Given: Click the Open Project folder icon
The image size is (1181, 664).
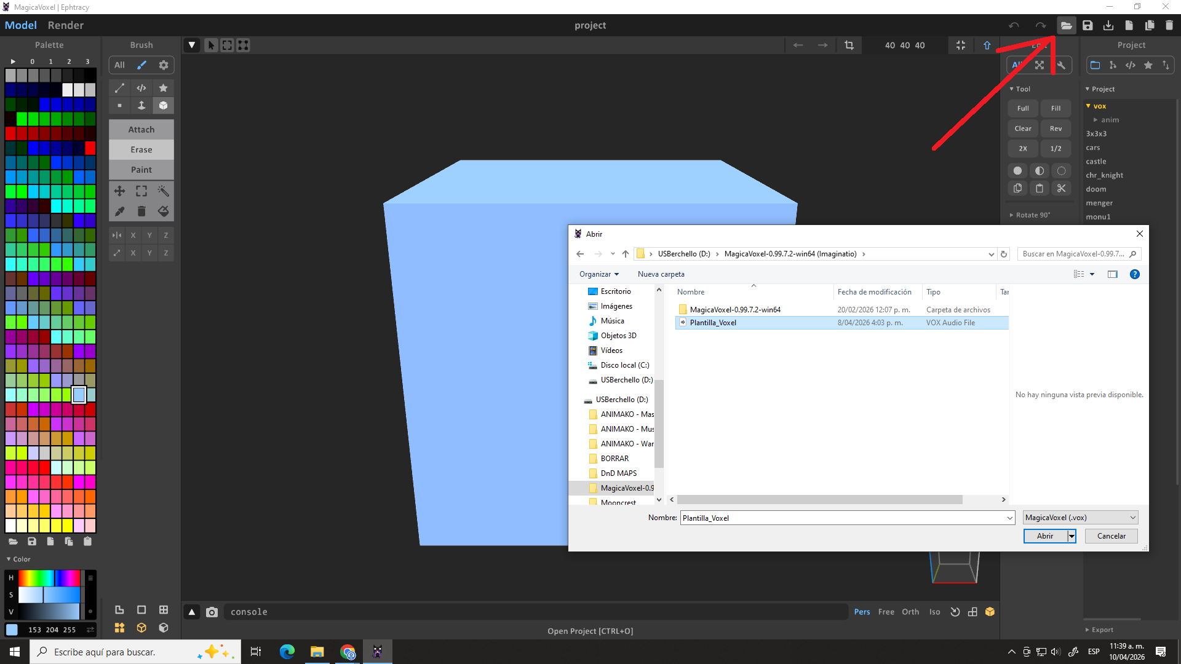Looking at the screenshot, I should [x=1066, y=25].
